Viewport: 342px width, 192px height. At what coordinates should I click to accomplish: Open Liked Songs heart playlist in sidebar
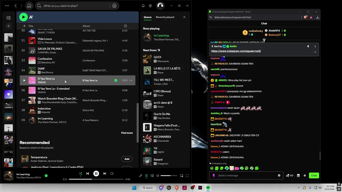(x=9, y=94)
